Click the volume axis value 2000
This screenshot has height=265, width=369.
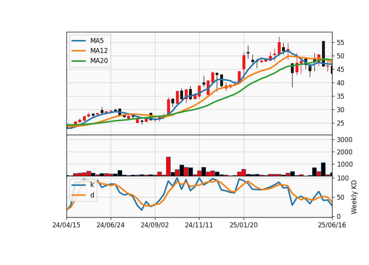point(345,152)
